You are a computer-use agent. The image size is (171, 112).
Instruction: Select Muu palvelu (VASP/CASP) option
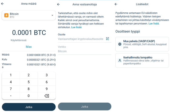(x=142, y=44)
